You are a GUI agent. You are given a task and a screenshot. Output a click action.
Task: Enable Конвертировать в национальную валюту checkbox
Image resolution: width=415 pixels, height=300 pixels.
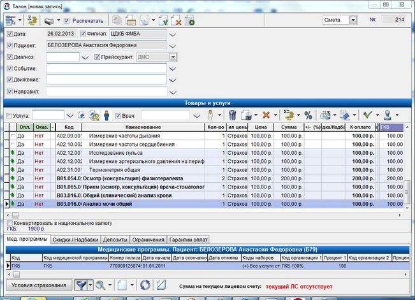(10, 223)
